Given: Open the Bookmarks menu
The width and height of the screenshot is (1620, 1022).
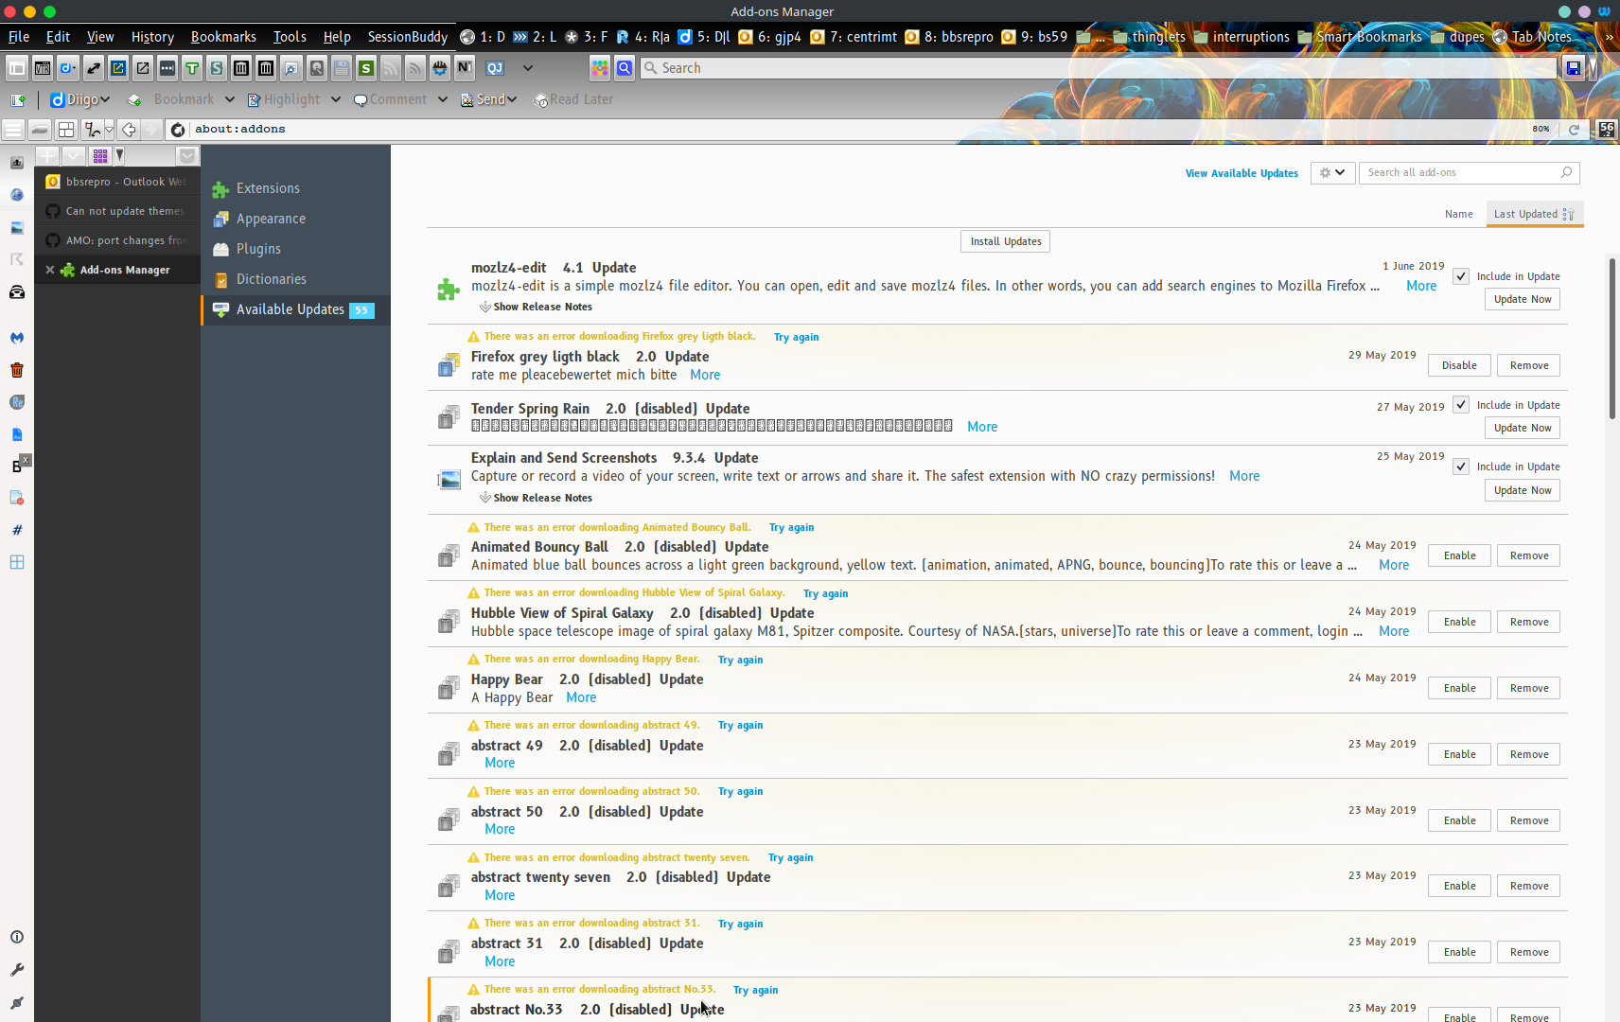Looking at the screenshot, I should coord(223,37).
